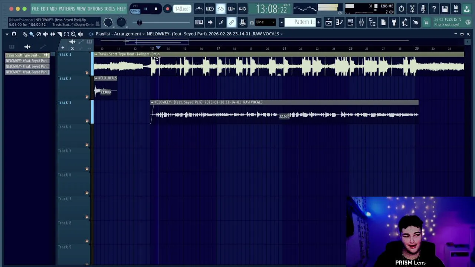Select the playlist Select tool

click(x=66, y=34)
